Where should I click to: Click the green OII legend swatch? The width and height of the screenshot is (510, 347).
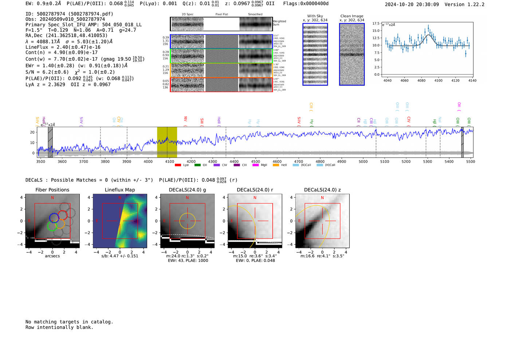[197, 165]
